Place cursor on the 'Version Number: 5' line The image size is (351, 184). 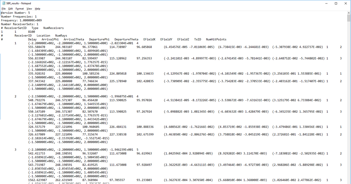pos(15,13)
